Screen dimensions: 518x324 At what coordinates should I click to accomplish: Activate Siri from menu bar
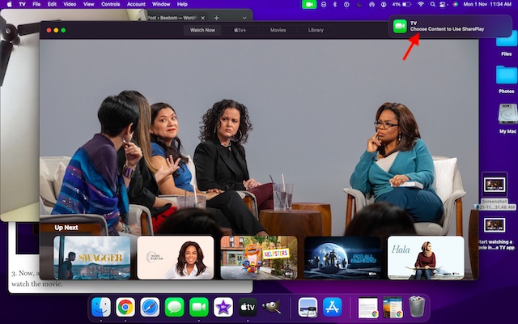click(x=455, y=4)
